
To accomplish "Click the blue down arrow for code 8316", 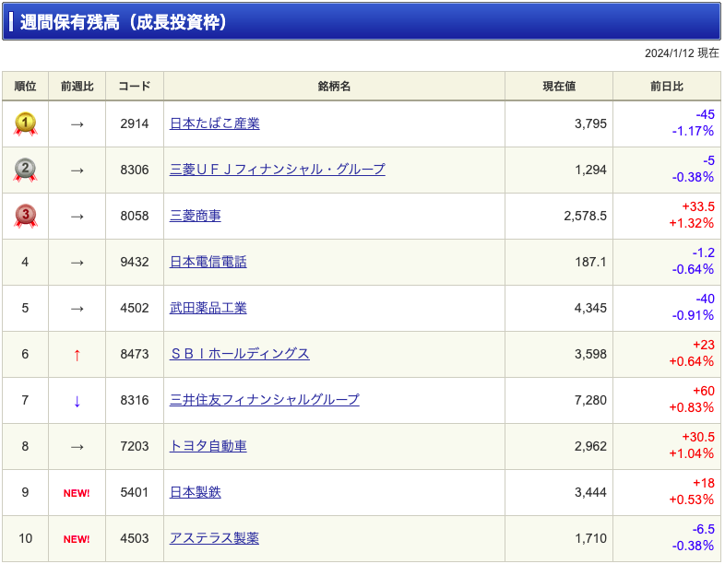I will (77, 401).
